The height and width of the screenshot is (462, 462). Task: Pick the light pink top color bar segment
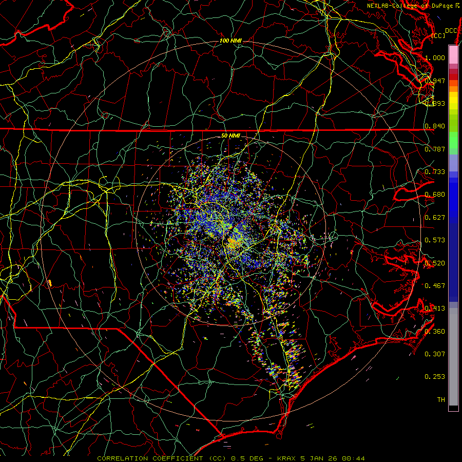(x=453, y=54)
